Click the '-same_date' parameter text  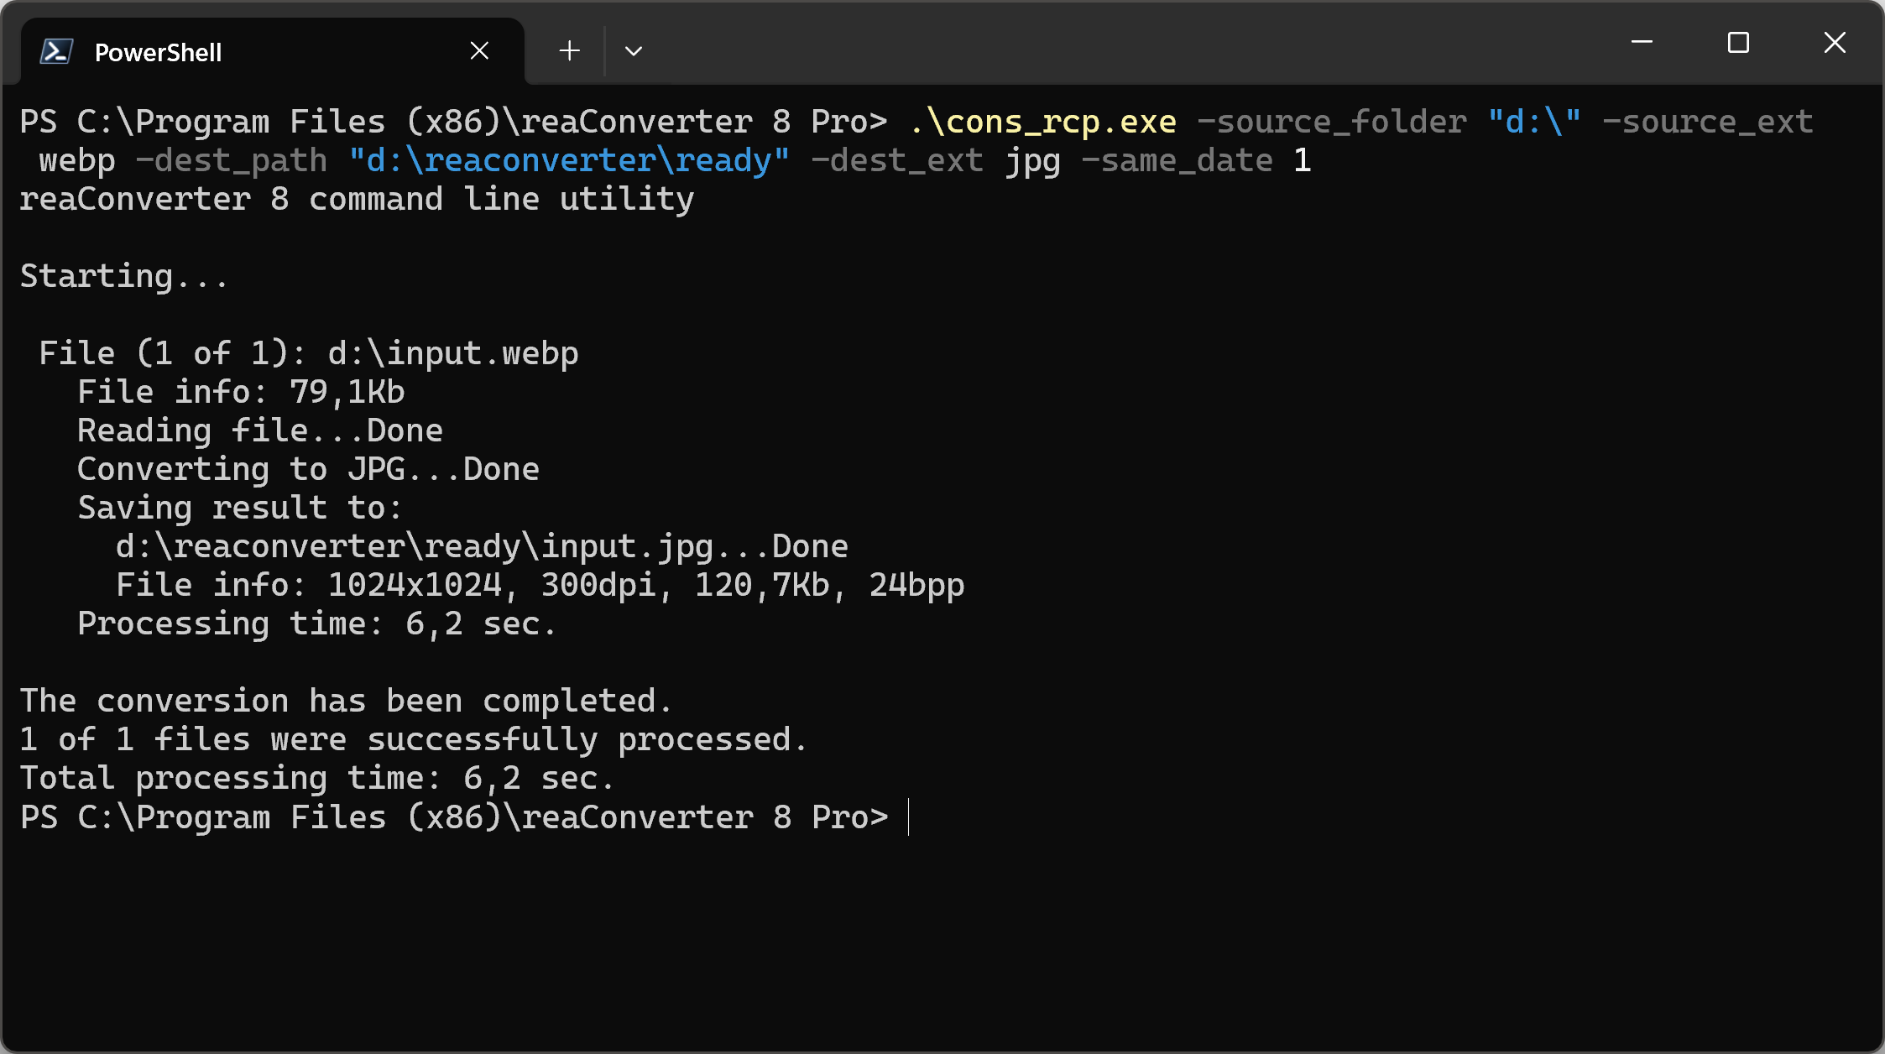1177,161
